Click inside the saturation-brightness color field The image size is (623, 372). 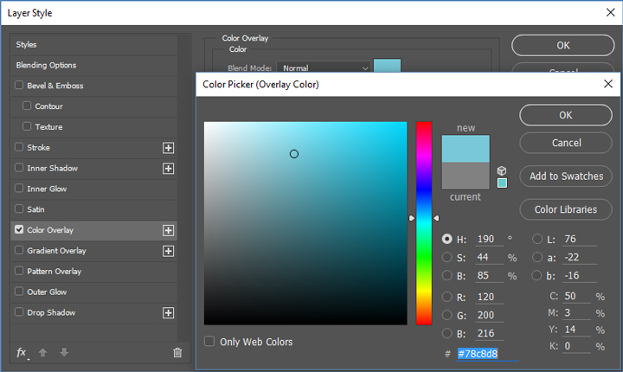(x=305, y=223)
